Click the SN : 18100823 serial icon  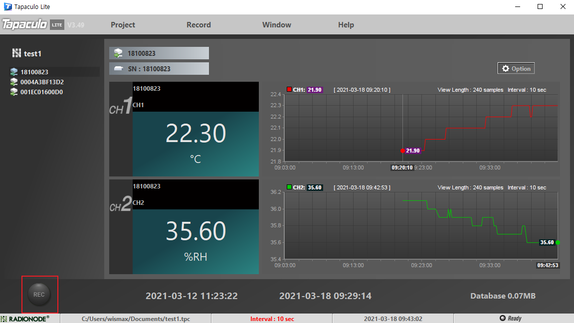(118, 69)
